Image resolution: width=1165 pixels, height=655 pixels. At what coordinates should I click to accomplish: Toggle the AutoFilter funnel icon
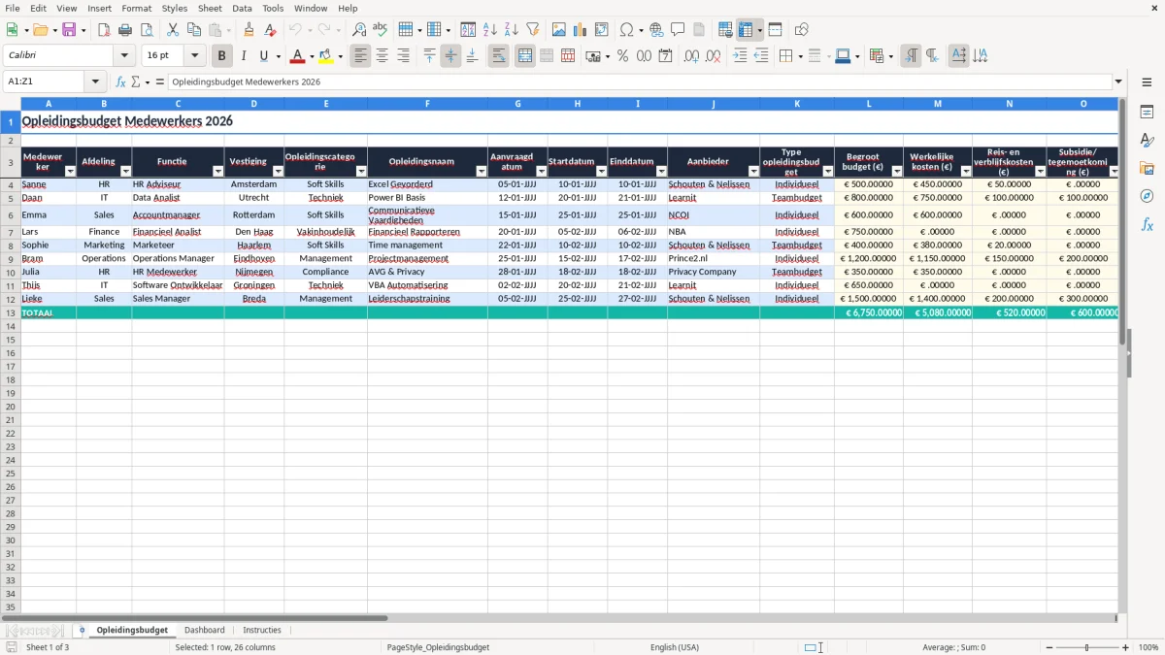533,30
